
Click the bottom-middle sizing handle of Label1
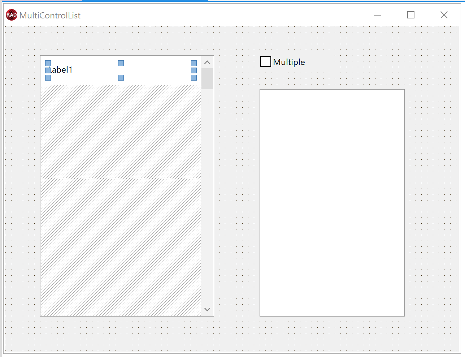[121, 78]
